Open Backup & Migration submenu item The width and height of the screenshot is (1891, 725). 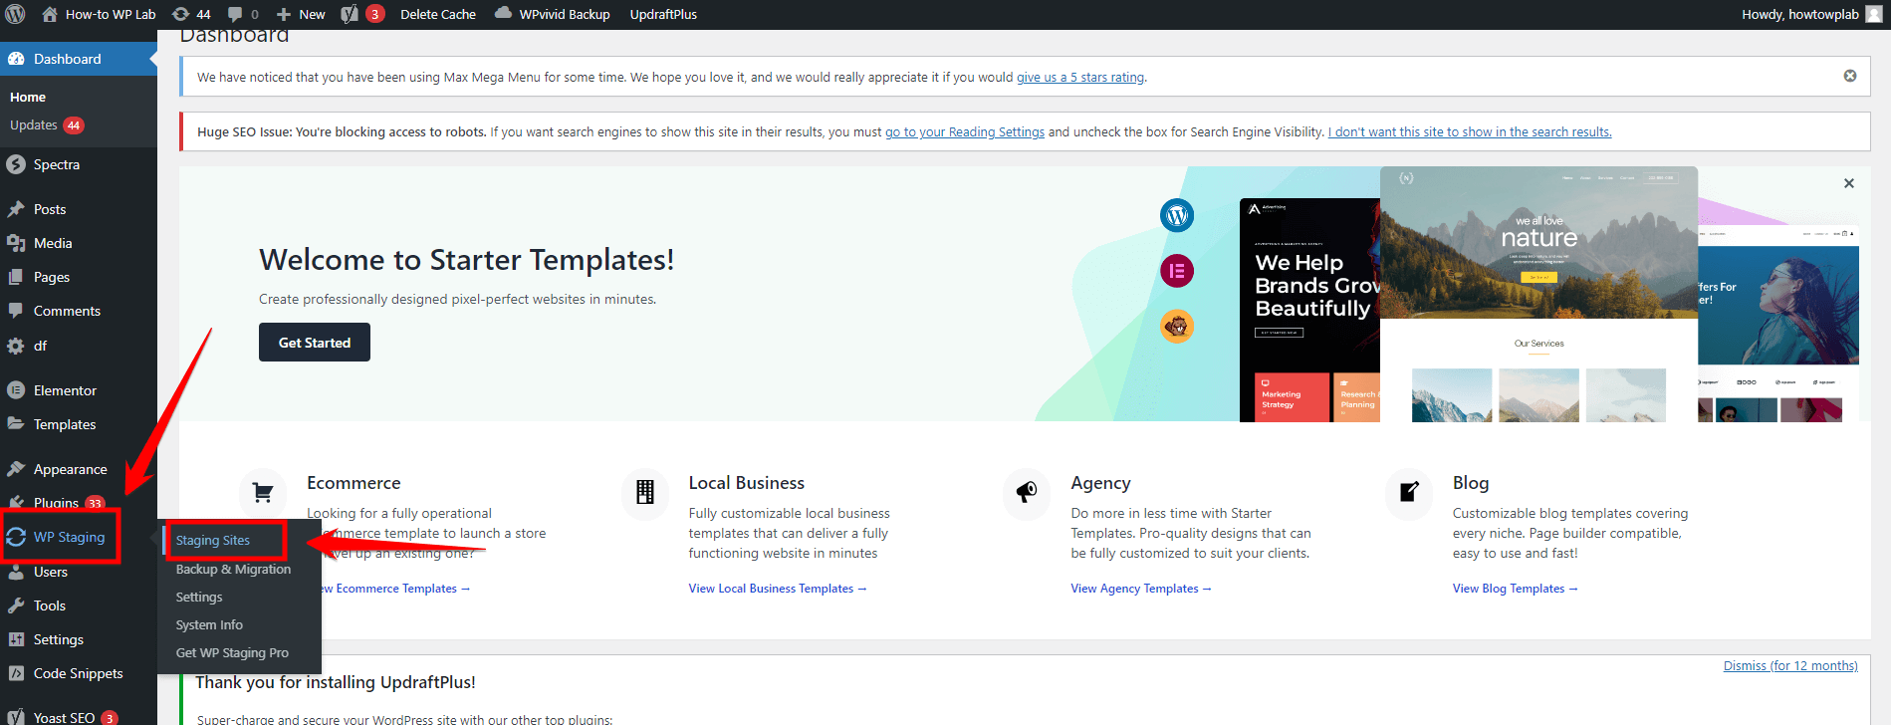tap(233, 569)
